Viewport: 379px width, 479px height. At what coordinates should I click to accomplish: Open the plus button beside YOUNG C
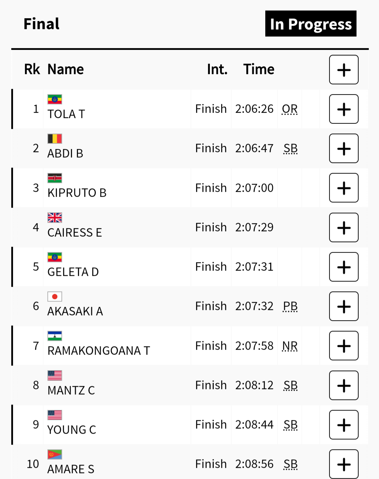click(344, 425)
